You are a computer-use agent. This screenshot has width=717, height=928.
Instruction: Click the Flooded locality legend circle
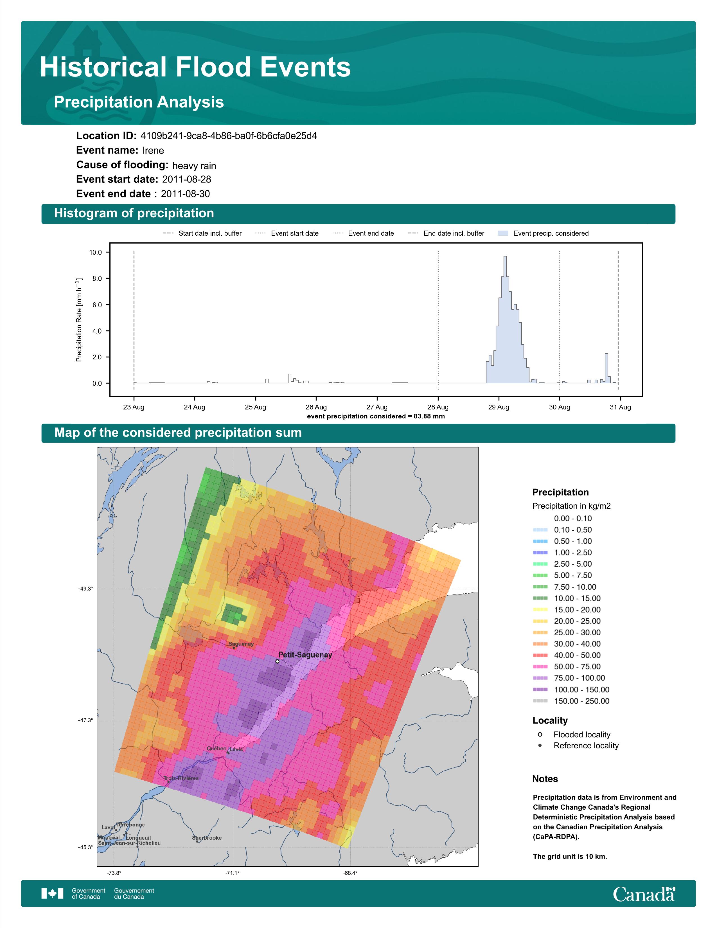point(540,734)
